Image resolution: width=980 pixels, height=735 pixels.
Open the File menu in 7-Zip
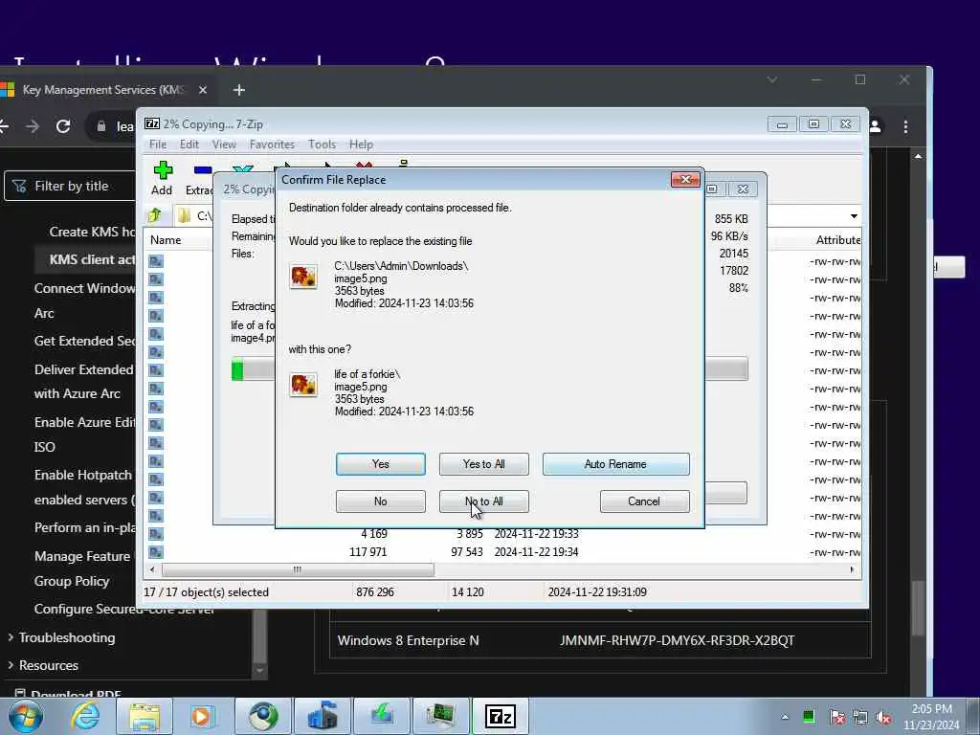click(x=158, y=145)
